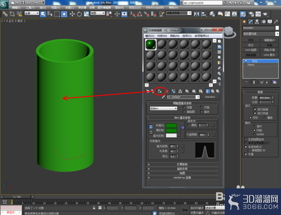Toggle the Angle Snap icon
The height and width of the screenshot is (215, 281).
pos(140,14)
